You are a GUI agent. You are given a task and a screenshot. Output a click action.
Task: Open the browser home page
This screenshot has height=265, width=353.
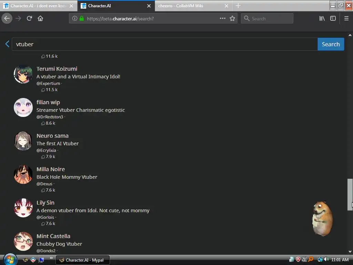(40, 18)
